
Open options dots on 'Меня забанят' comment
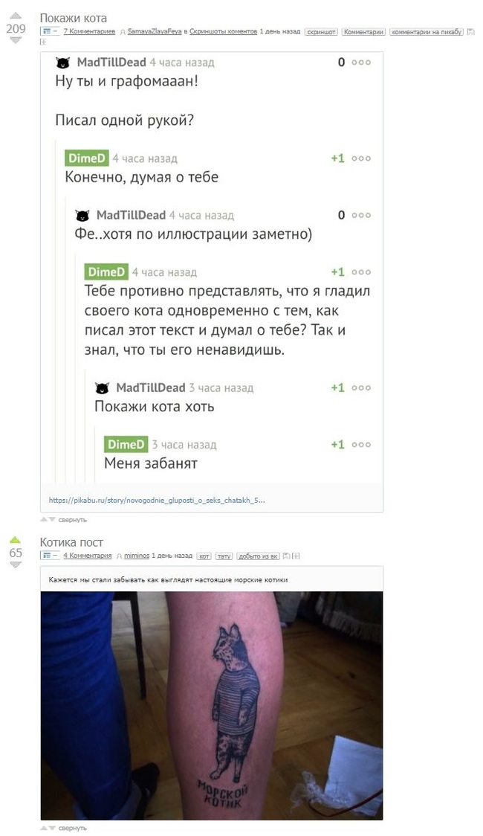361,444
